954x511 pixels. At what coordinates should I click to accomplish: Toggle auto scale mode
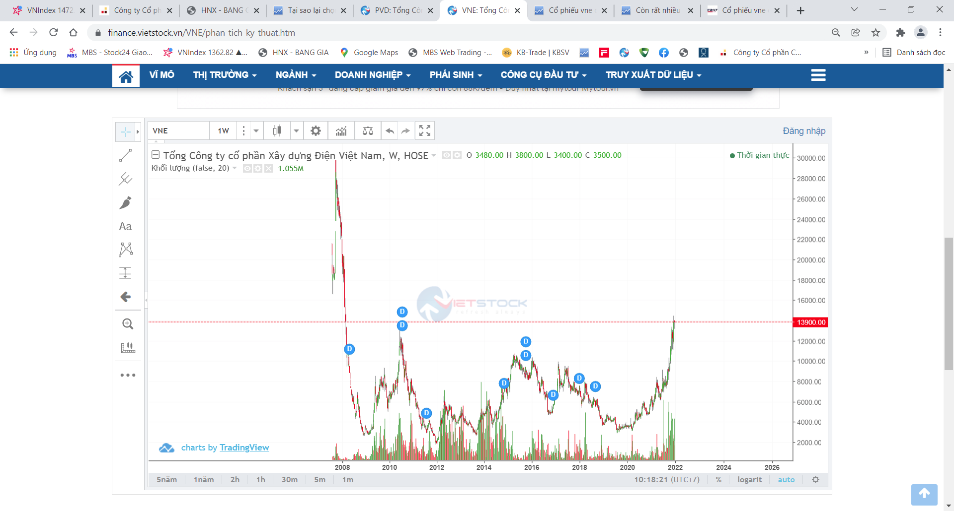click(x=786, y=480)
